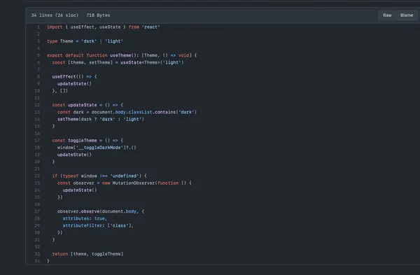Viewport: 420px width, 275px height.
Task: Click "updateState()" on line 19
Action: [x=74, y=155]
